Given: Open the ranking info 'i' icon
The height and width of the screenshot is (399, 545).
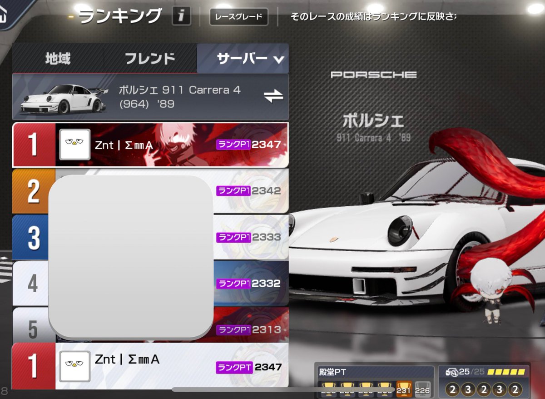Looking at the screenshot, I should [181, 17].
